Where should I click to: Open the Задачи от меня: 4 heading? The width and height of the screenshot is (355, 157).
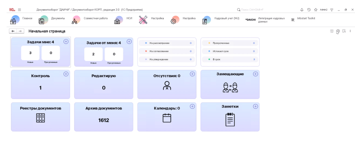104,43
